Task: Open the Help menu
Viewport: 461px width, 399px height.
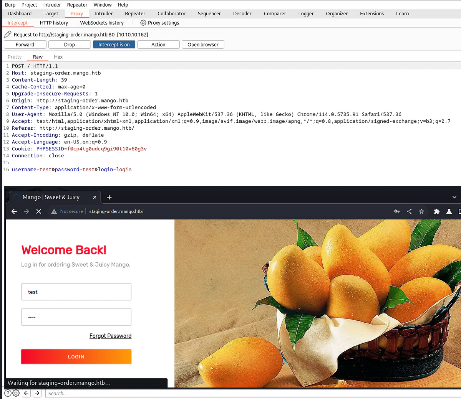Action: point(123,5)
